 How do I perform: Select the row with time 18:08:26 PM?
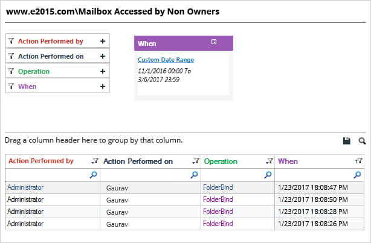pos(184,224)
